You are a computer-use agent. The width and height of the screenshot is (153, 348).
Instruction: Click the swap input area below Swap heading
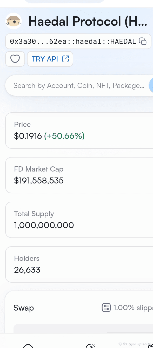[x=83, y=328]
